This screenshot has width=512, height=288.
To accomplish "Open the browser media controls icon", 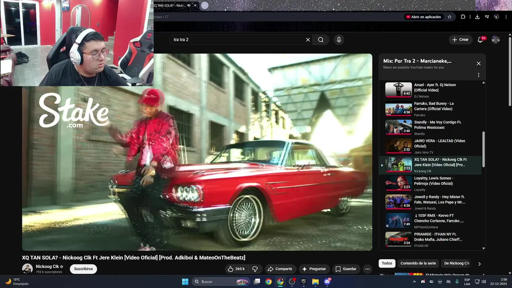I will [x=487, y=17].
